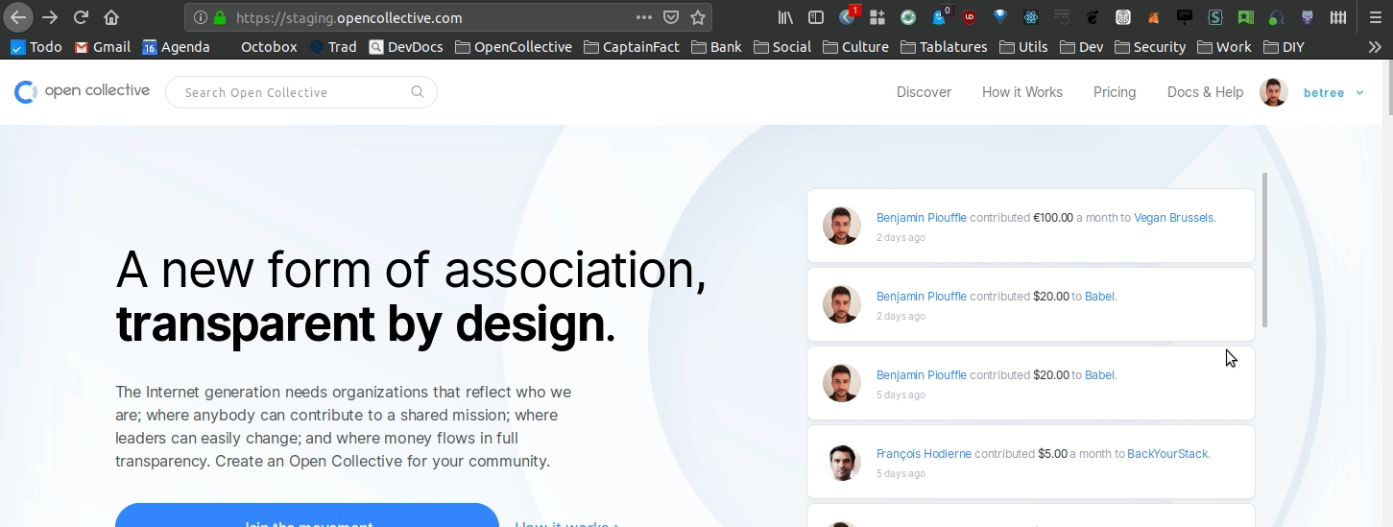Open the BackYourStack collective link
Viewport: 1393px width, 527px height.
(x=1167, y=454)
